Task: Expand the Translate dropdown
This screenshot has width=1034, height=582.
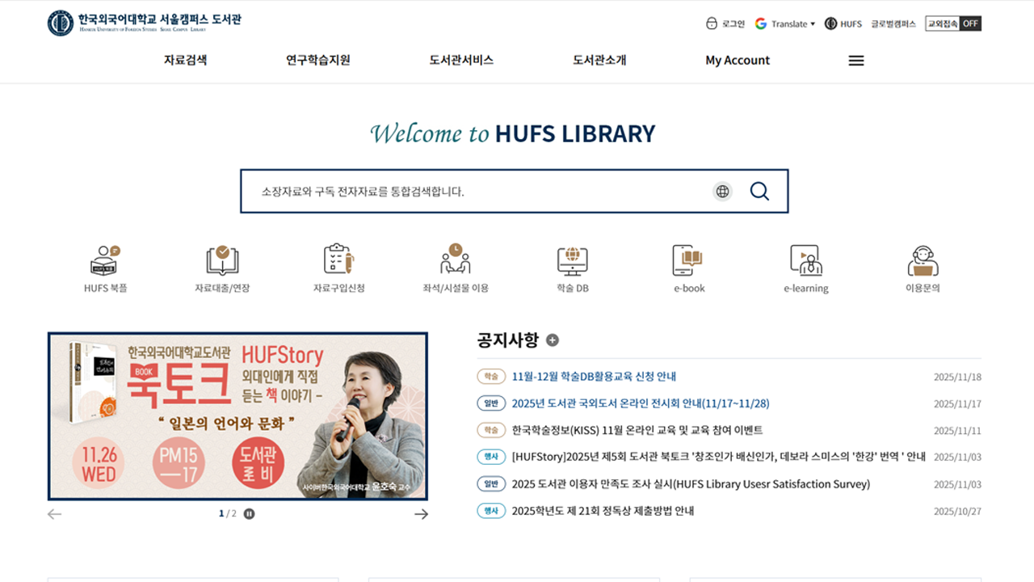Action: click(x=792, y=23)
